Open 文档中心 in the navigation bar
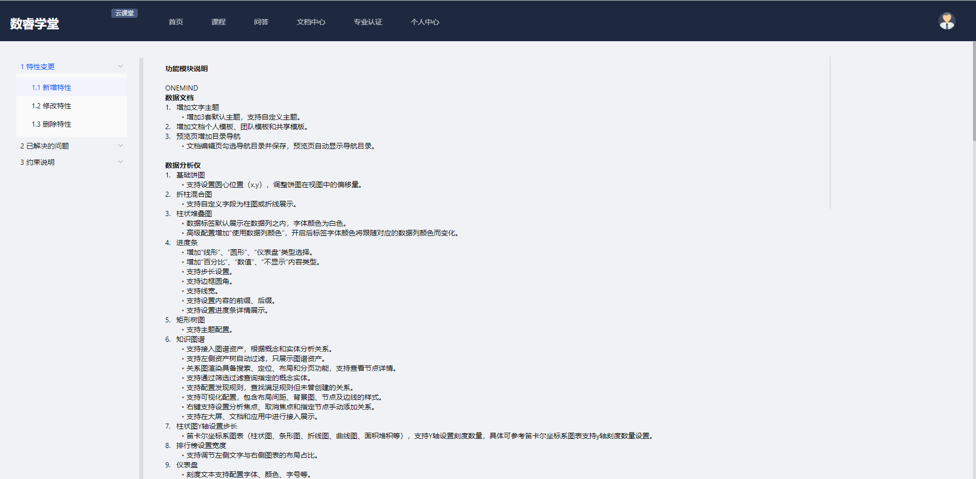This screenshot has width=976, height=479. click(311, 22)
